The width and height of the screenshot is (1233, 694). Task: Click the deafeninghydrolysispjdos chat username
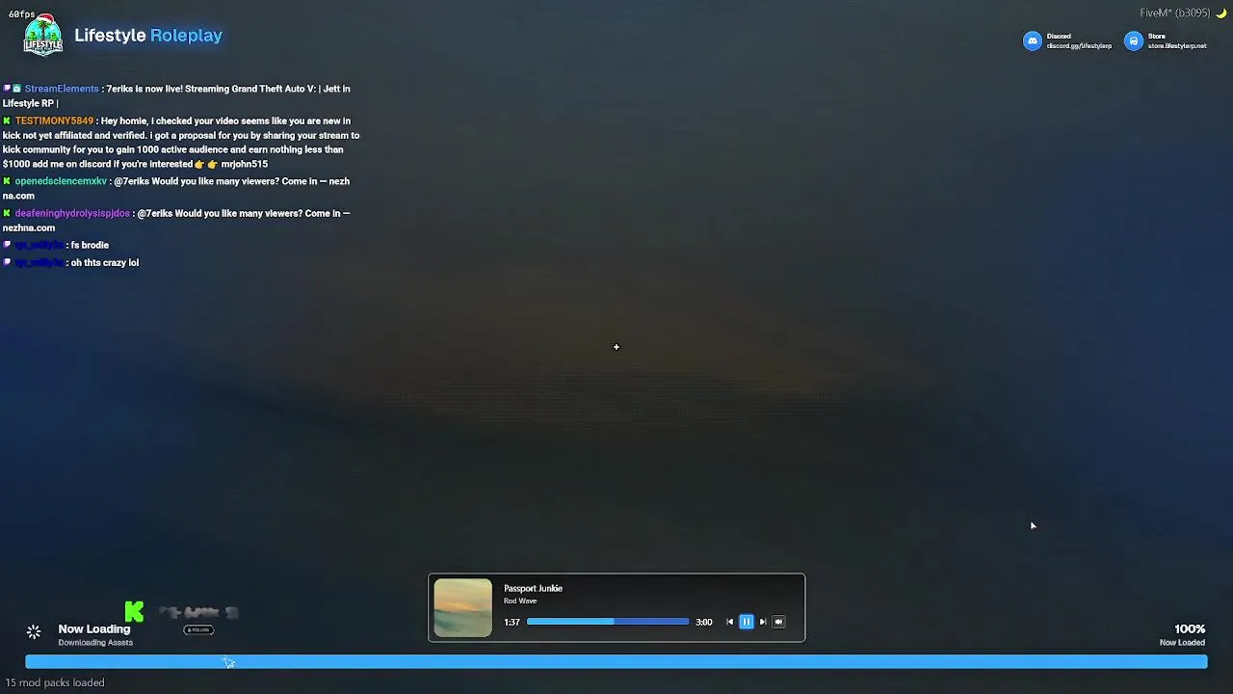click(x=72, y=213)
